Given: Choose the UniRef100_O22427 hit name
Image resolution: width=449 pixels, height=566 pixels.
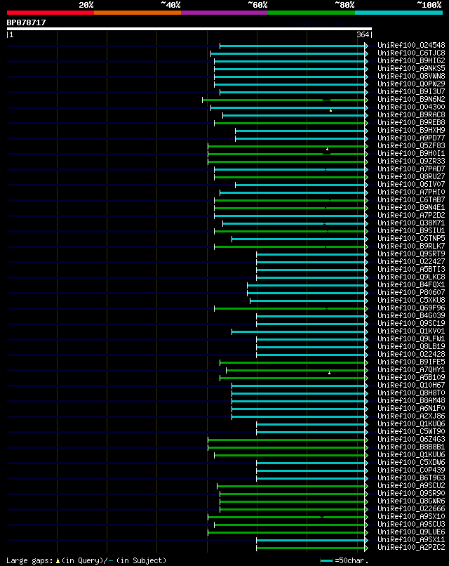Looking at the screenshot, I should click(411, 261).
